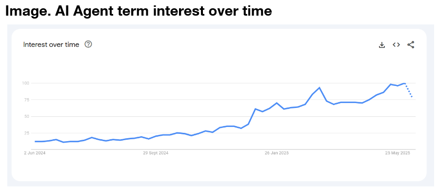Download the chart data as CSV
The image size is (438, 191).
(x=382, y=45)
